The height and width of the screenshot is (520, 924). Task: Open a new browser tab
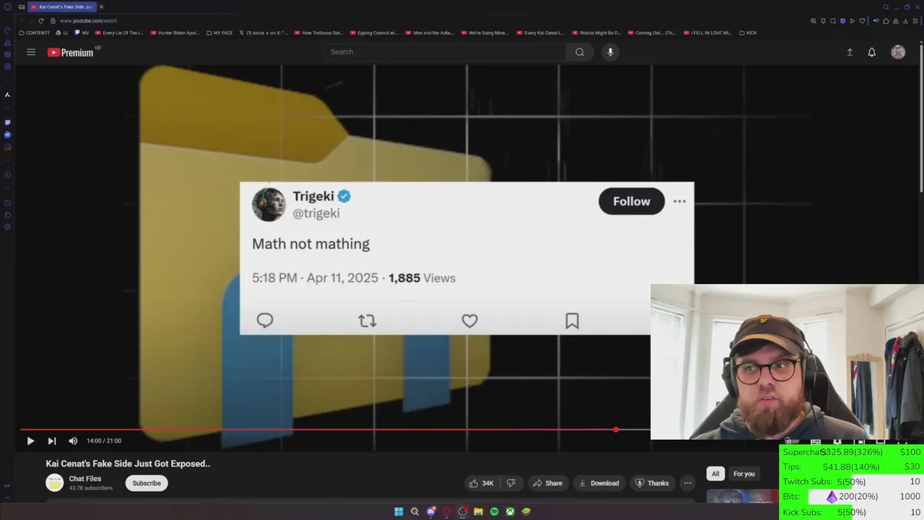pyautogui.click(x=101, y=6)
